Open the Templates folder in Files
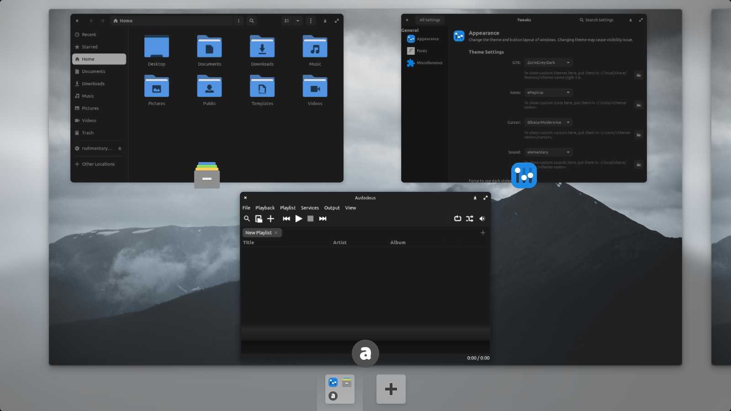 [262, 86]
